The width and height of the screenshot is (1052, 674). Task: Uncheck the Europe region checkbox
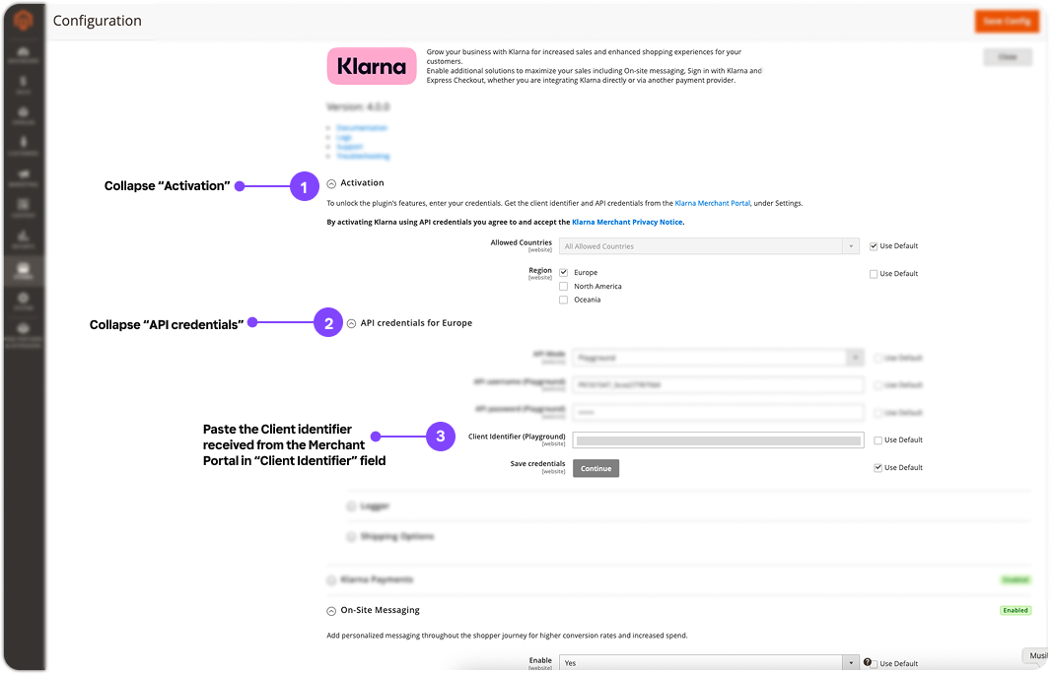pos(563,272)
